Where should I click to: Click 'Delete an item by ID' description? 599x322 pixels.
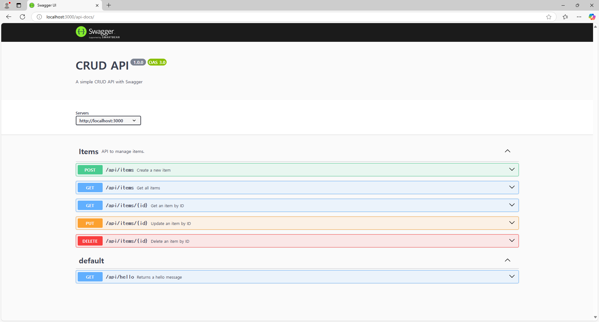170,241
